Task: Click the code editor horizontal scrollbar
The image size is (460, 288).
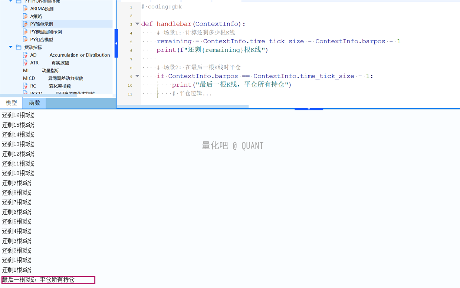Action: 193,107
